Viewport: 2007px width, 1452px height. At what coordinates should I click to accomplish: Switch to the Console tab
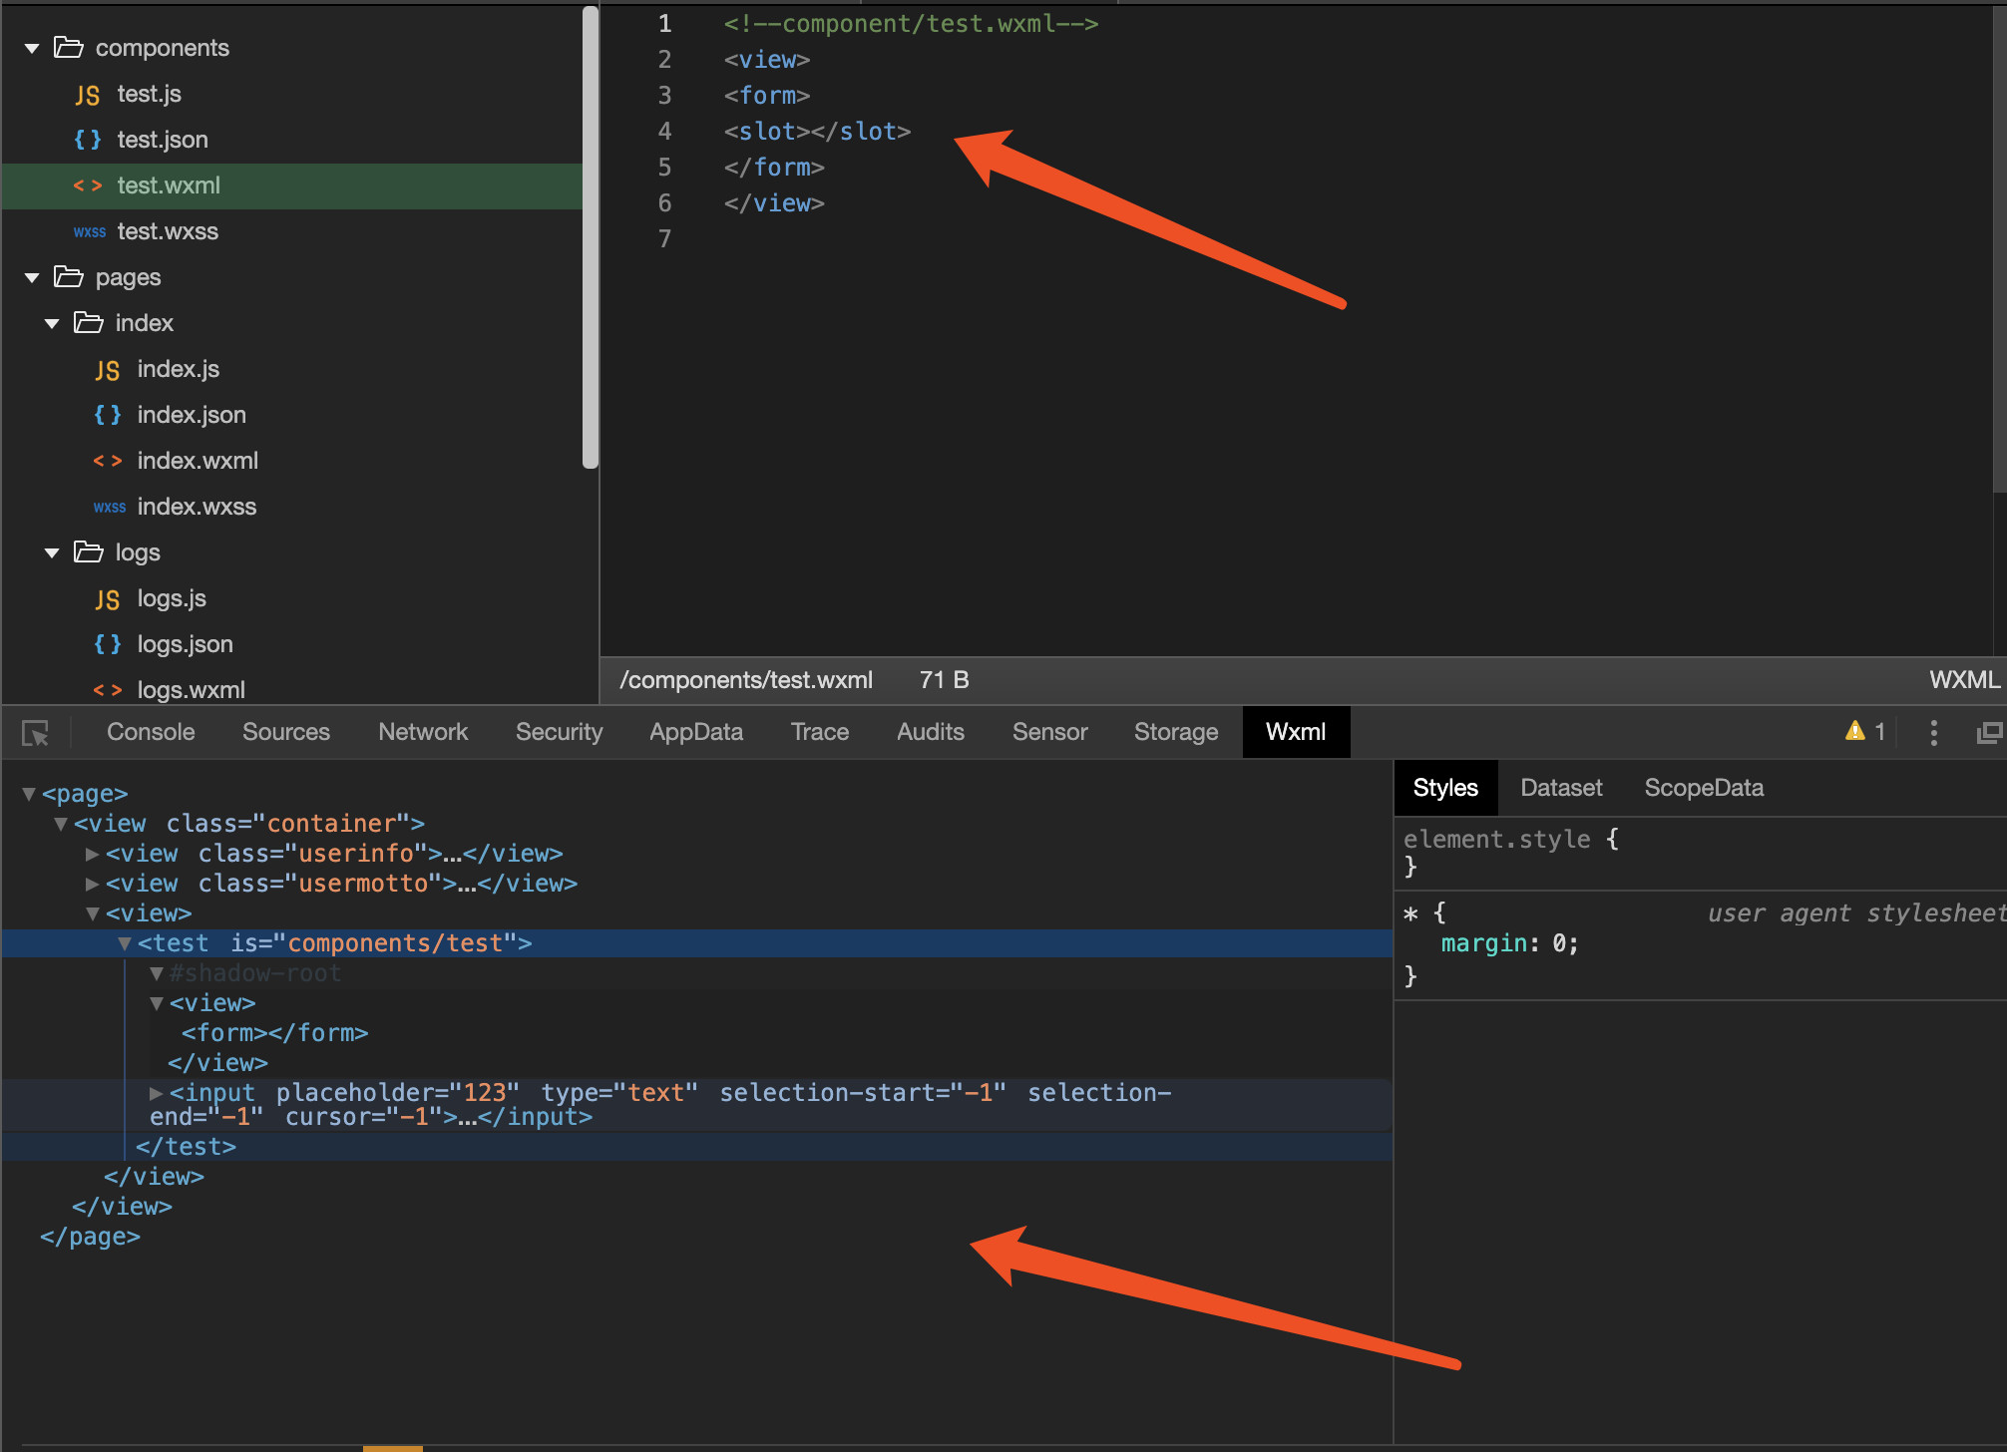[x=151, y=732]
